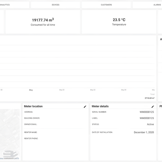This screenshot has height=162, width=162.
Task: Click the SERIAL NUMBER field label
Action: click(99, 112)
